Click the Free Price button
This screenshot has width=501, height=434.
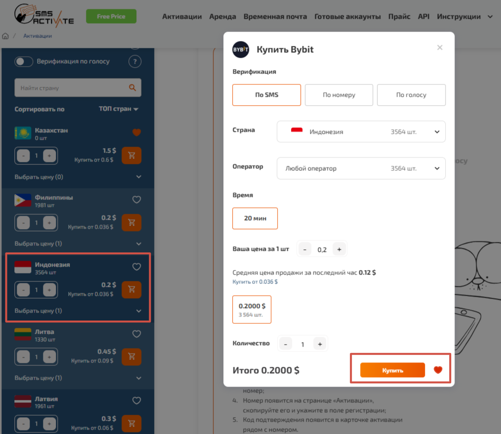click(111, 16)
